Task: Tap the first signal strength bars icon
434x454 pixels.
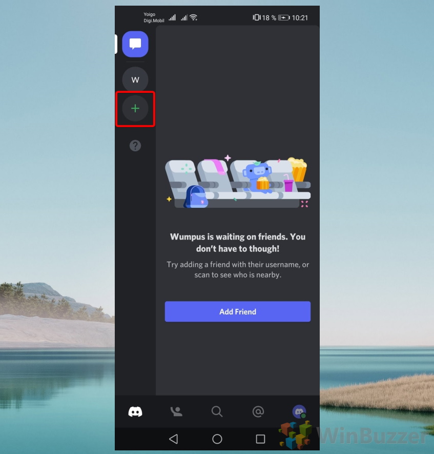Action: point(172,17)
